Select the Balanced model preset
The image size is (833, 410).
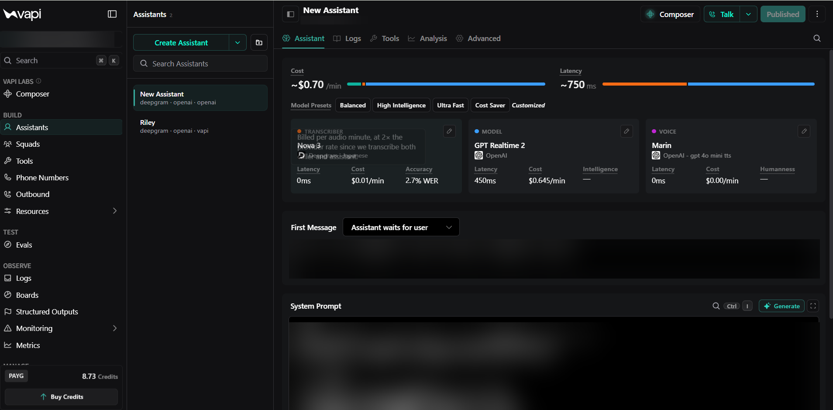coord(353,105)
